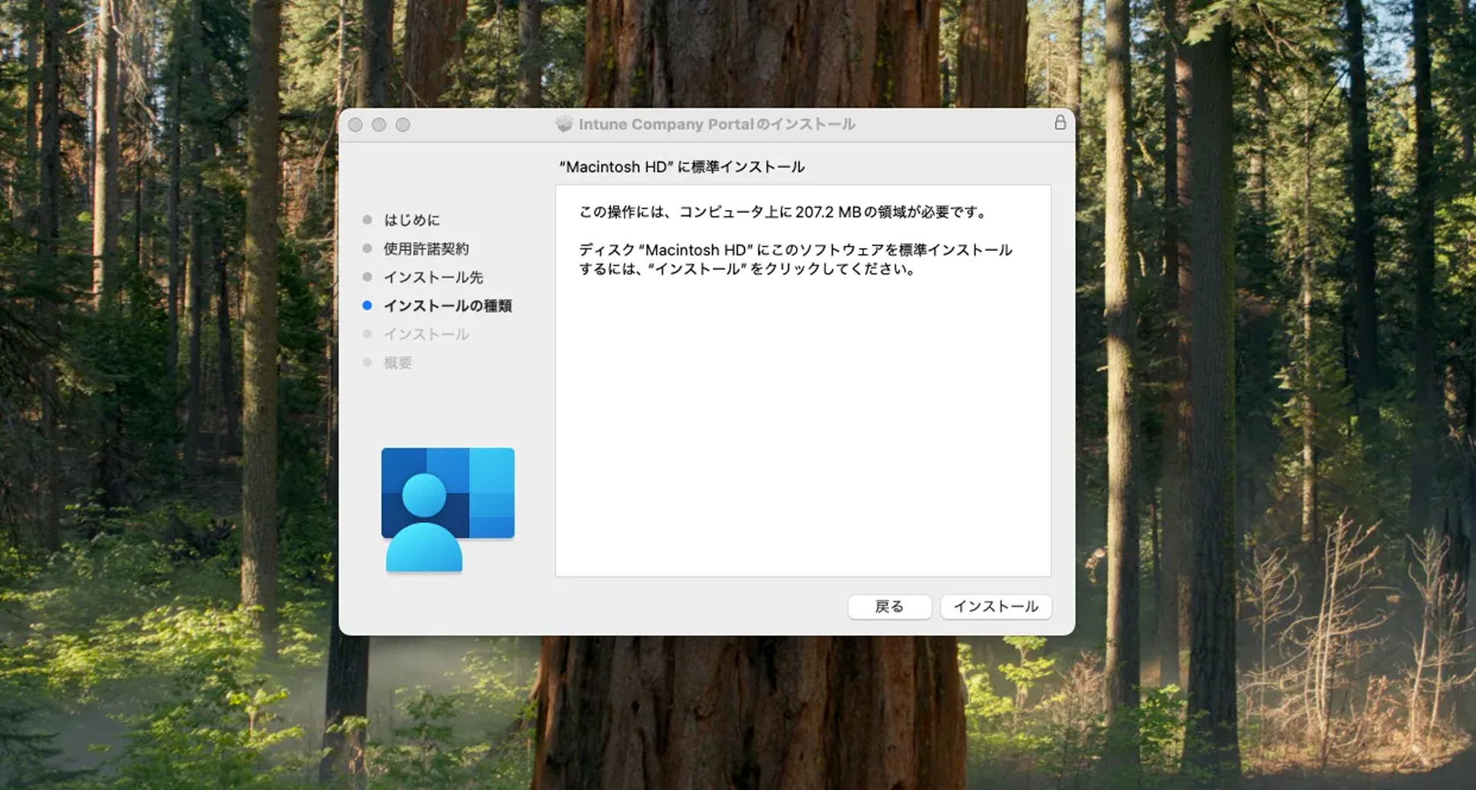Click the ディスク "Macintosh HD" instruction paragraph

click(796, 259)
